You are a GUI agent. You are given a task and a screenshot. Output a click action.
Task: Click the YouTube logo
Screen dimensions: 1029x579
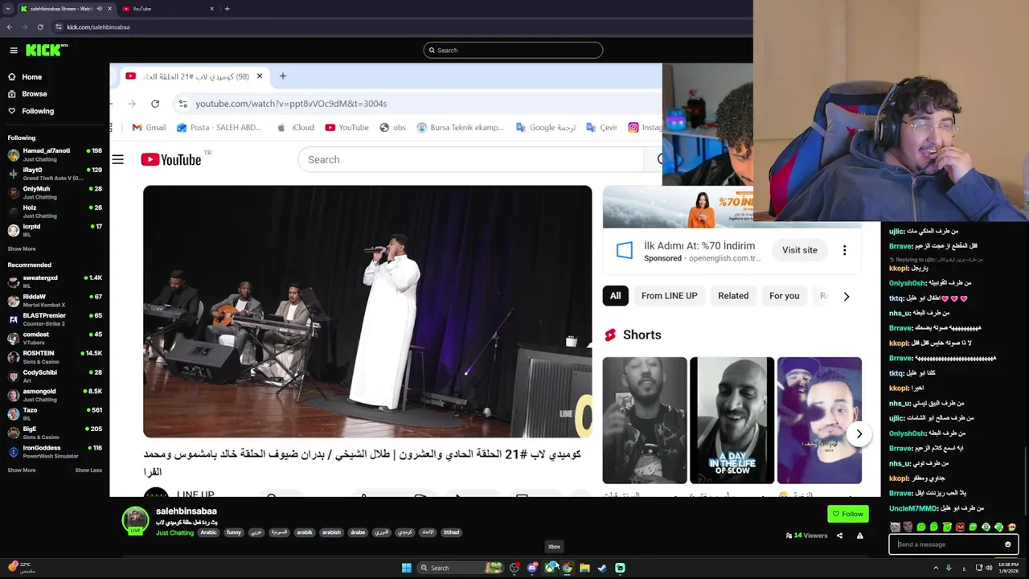click(171, 159)
